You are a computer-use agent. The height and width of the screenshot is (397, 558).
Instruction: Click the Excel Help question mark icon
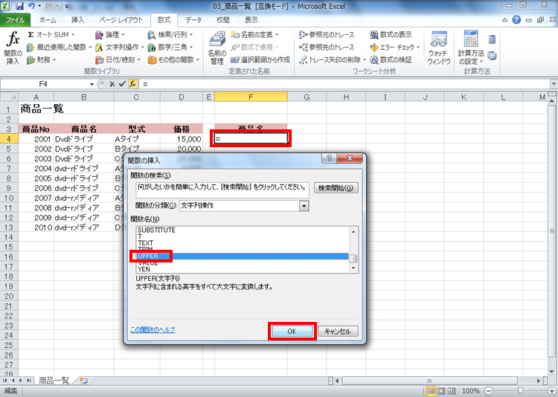tap(516, 20)
